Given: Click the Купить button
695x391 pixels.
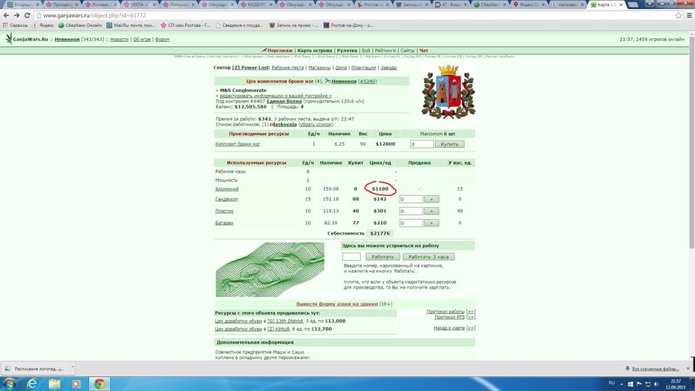Looking at the screenshot, I should tap(449, 144).
